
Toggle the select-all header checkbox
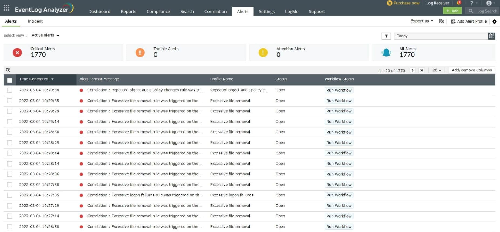pos(9,80)
